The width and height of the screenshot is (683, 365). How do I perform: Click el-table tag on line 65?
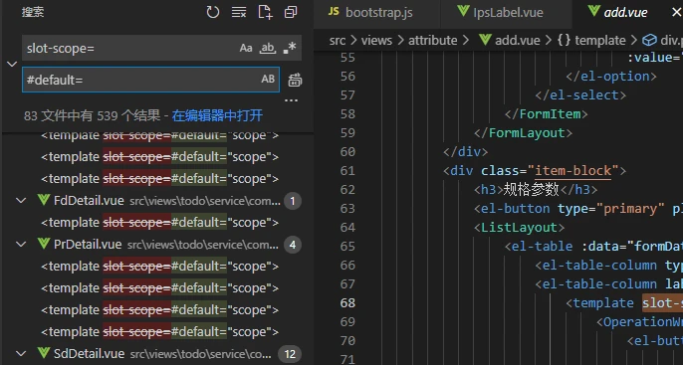(542, 247)
